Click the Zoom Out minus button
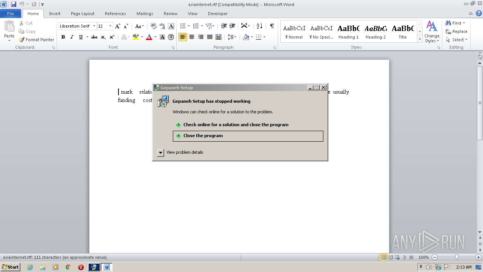This screenshot has width=483, height=272. [x=435, y=257]
